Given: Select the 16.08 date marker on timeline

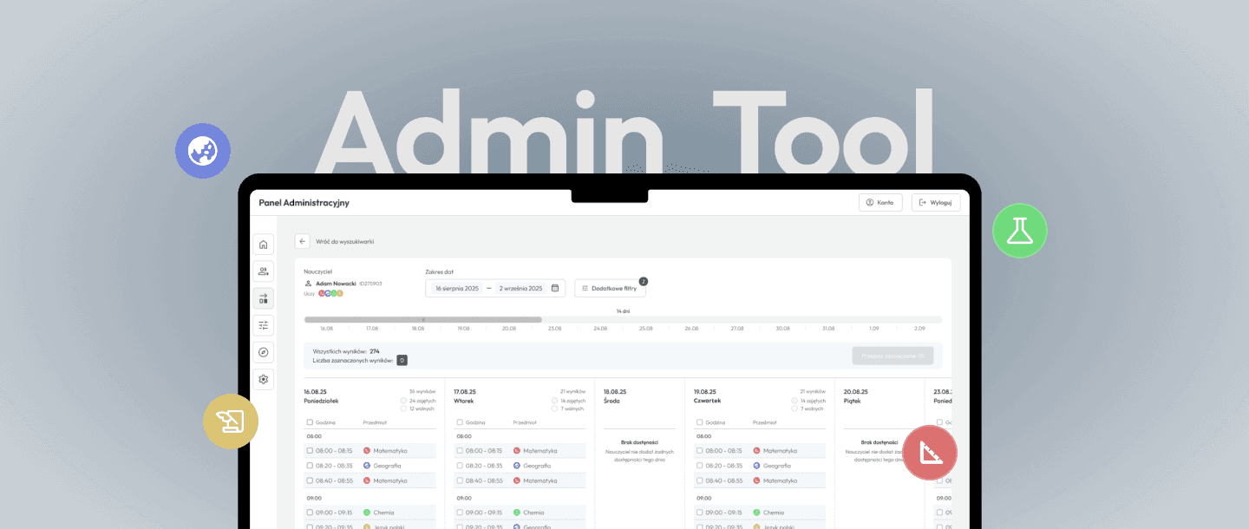Looking at the screenshot, I should point(326,328).
